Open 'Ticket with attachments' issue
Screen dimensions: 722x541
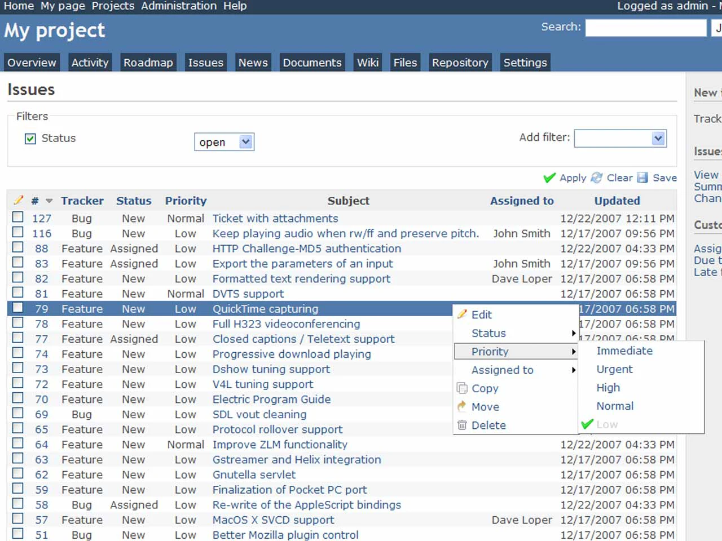(x=275, y=218)
